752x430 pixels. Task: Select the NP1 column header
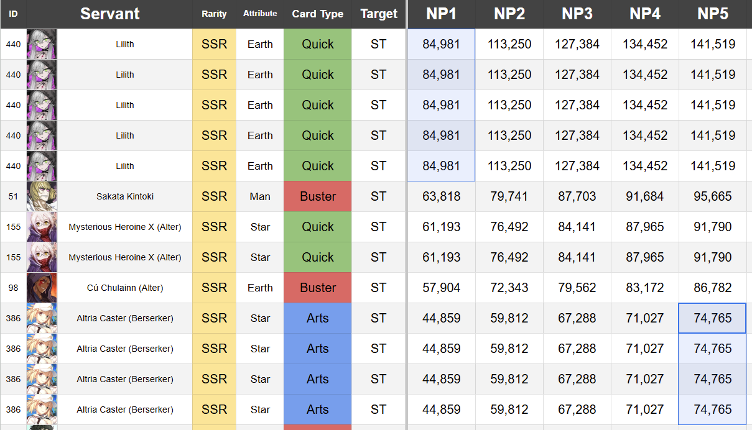[x=442, y=14]
